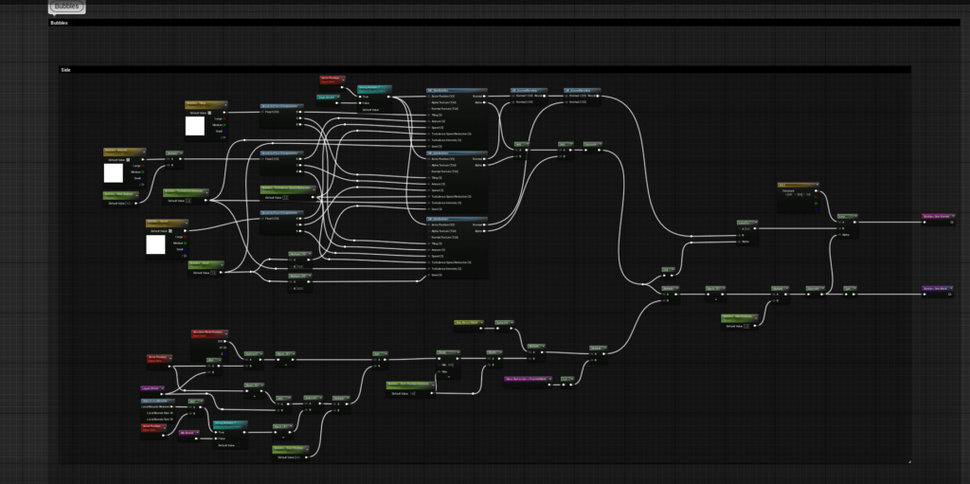Toggle Default Value checkbox on Bubbles - Tiling node

[209, 112]
